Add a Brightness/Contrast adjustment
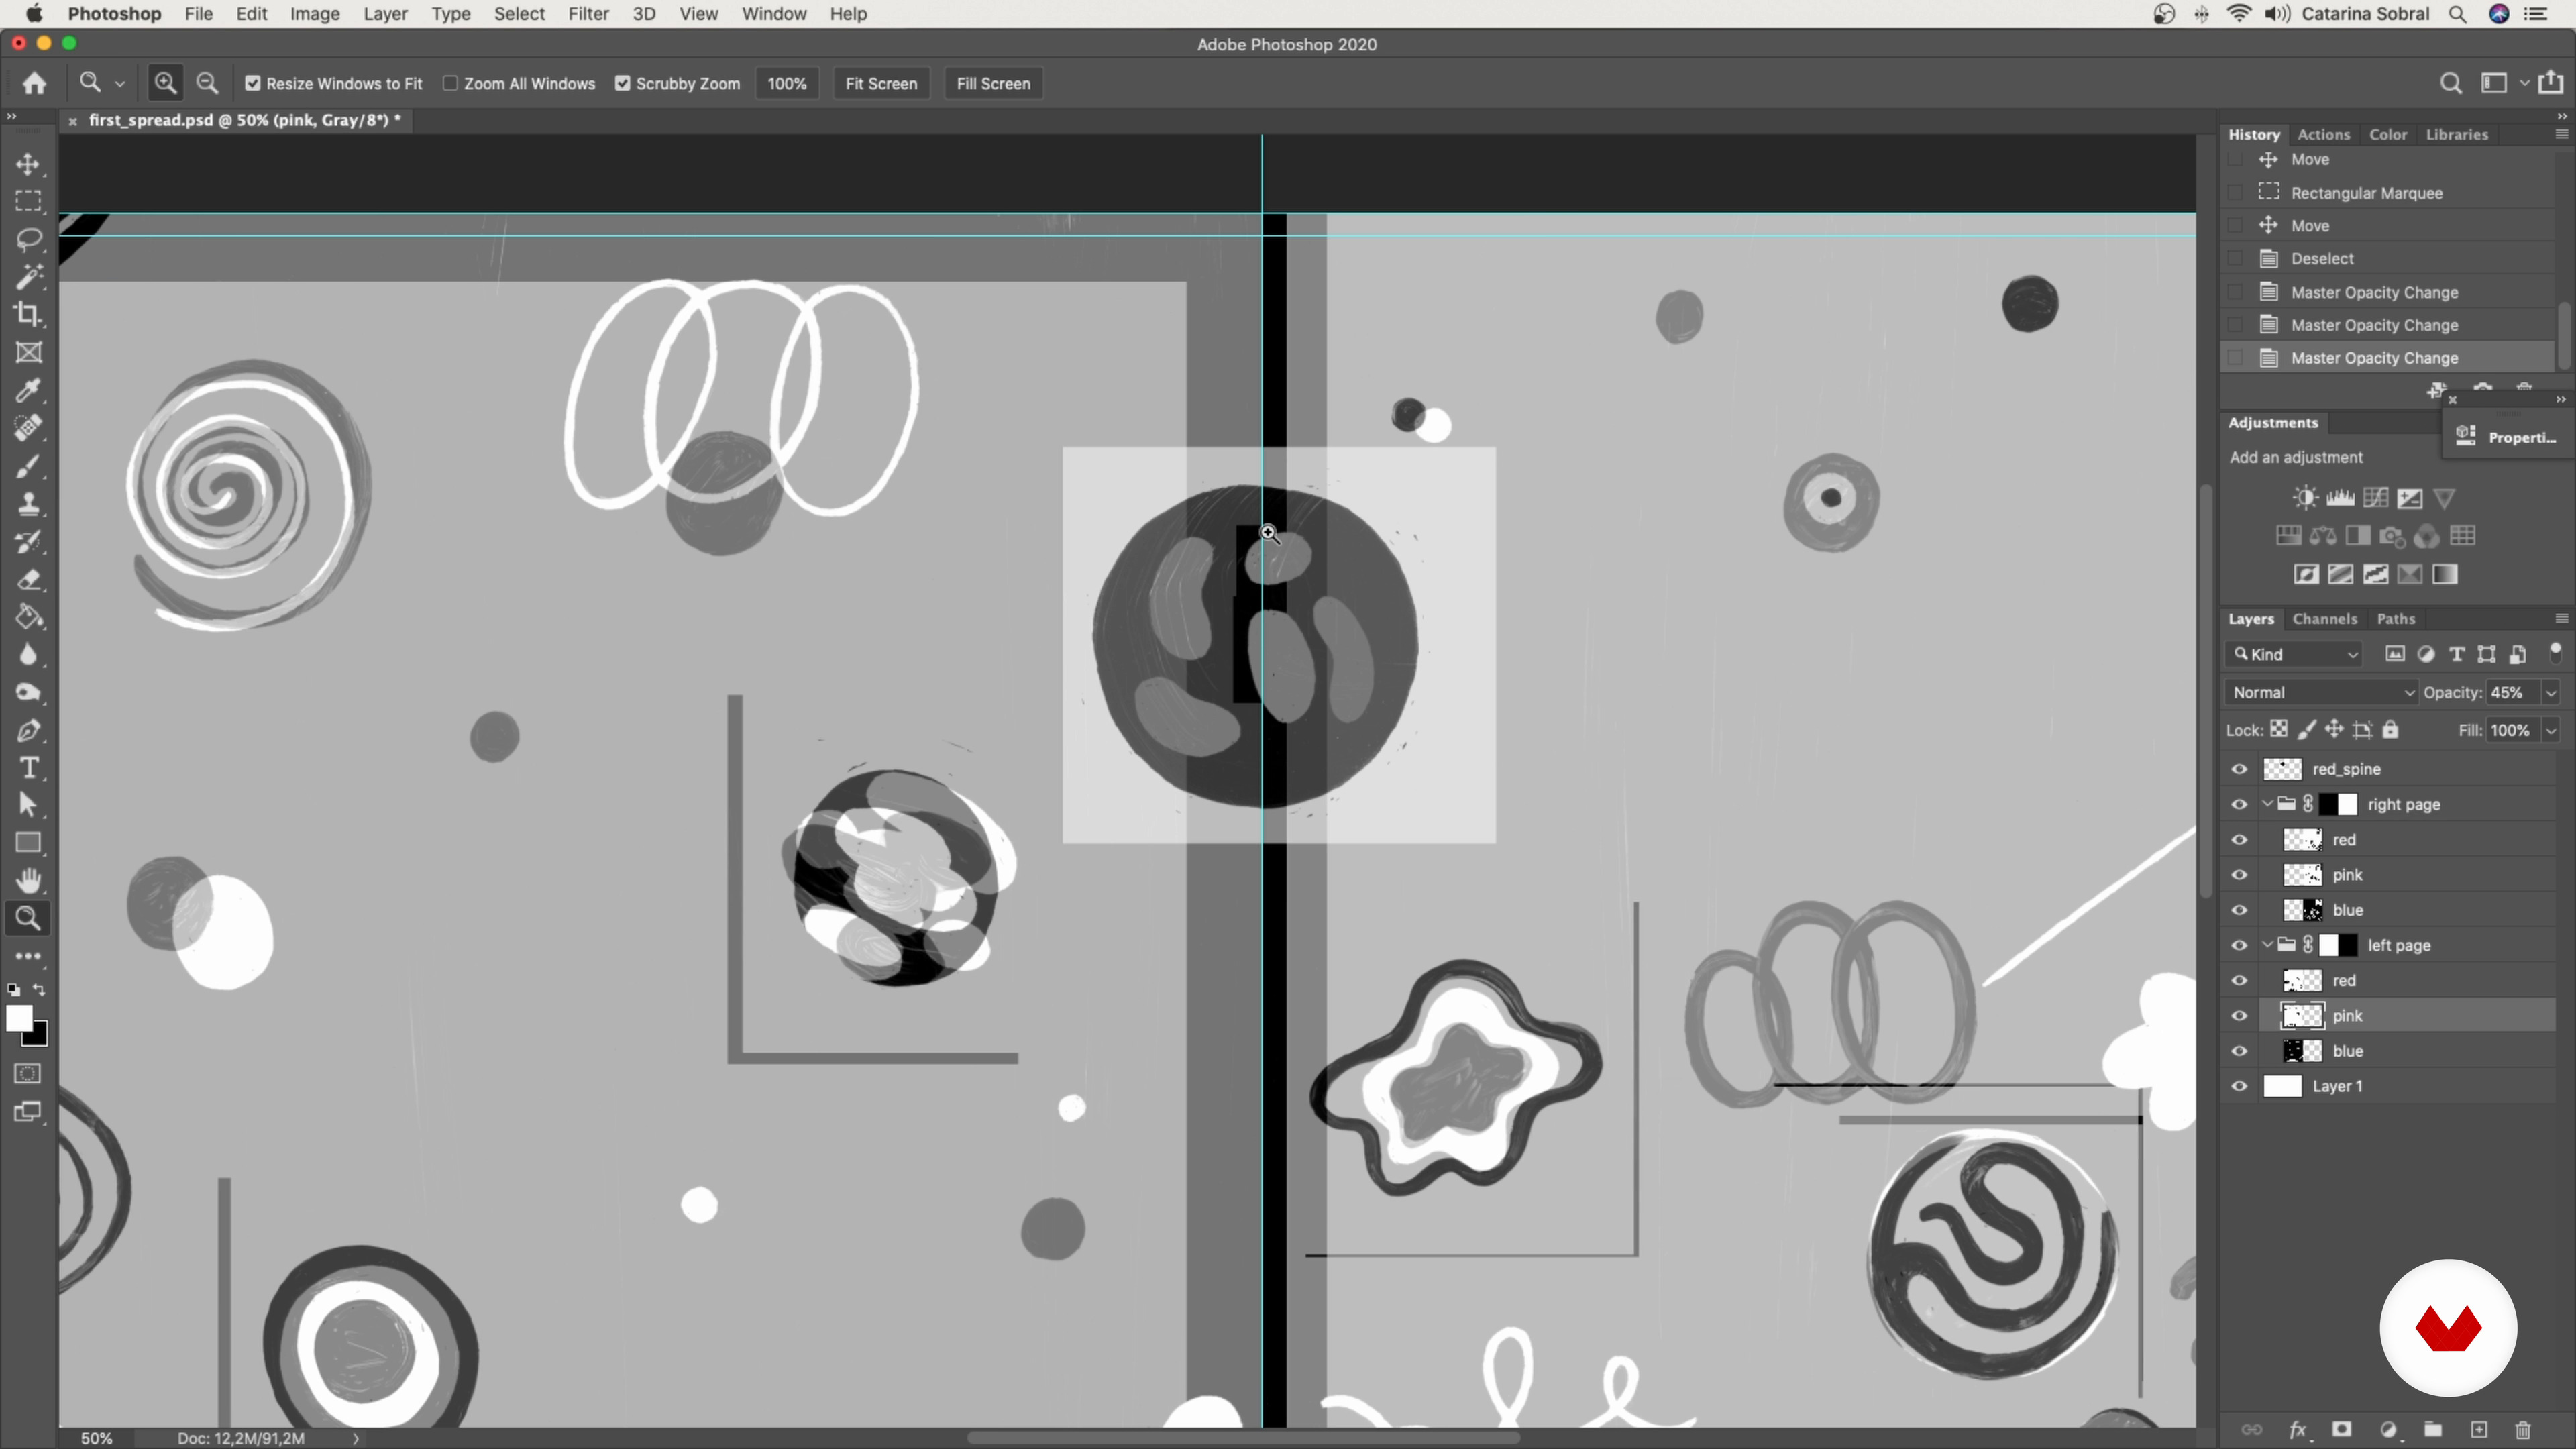The width and height of the screenshot is (2576, 1449). pyautogui.click(x=2305, y=498)
